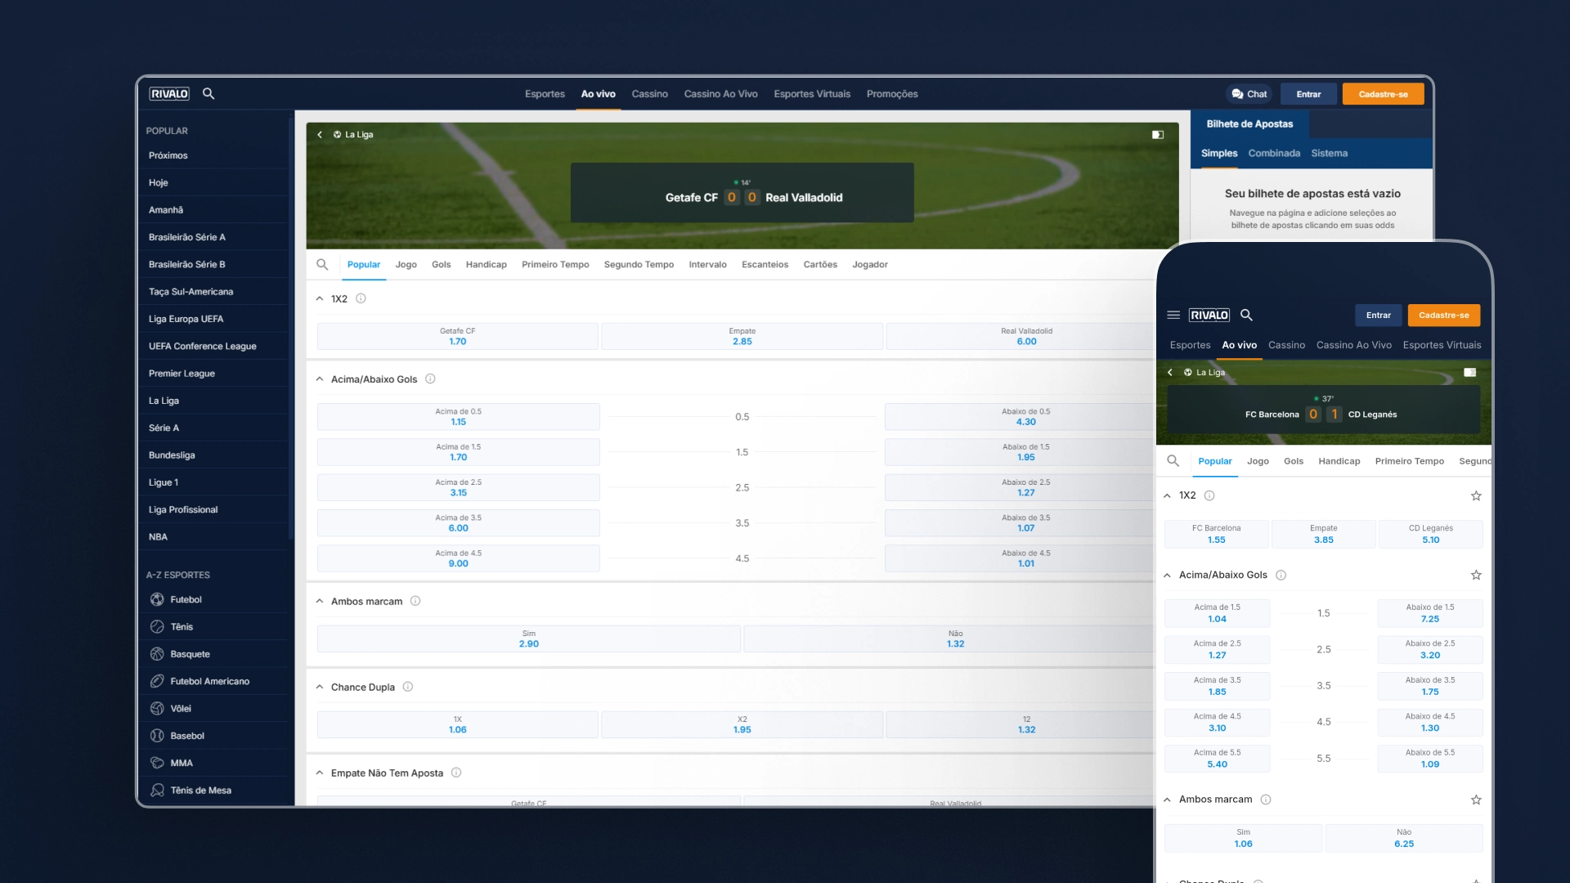This screenshot has width=1570, height=883.
Task: Open Premier League in sidebar
Action: [213, 374]
